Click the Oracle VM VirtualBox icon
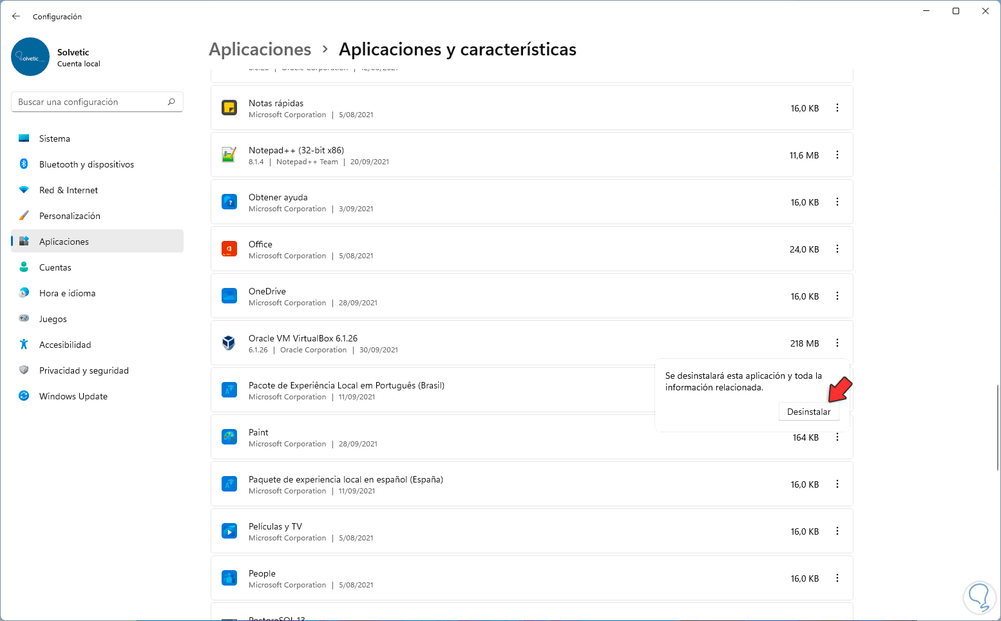Viewport: 1001px width, 621px height. (229, 343)
